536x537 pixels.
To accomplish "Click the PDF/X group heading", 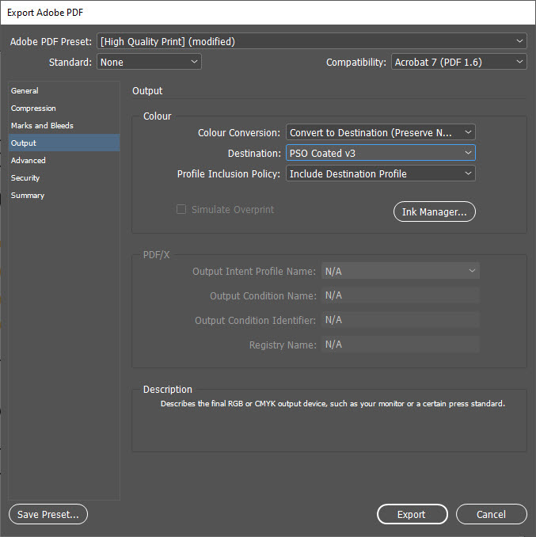I will coord(156,255).
